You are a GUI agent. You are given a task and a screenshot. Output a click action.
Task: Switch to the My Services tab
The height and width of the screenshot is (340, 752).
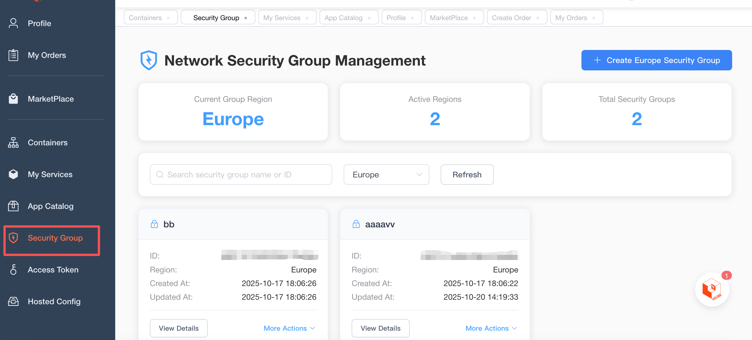tap(282, 18)
